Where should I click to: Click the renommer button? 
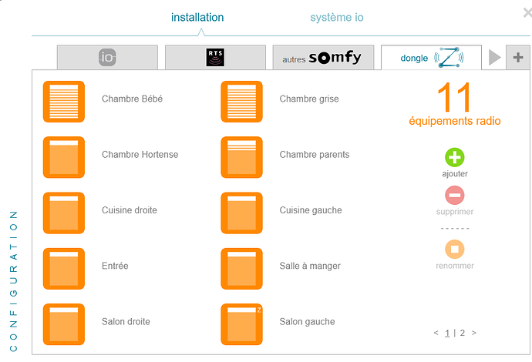(x=455, y=250)
